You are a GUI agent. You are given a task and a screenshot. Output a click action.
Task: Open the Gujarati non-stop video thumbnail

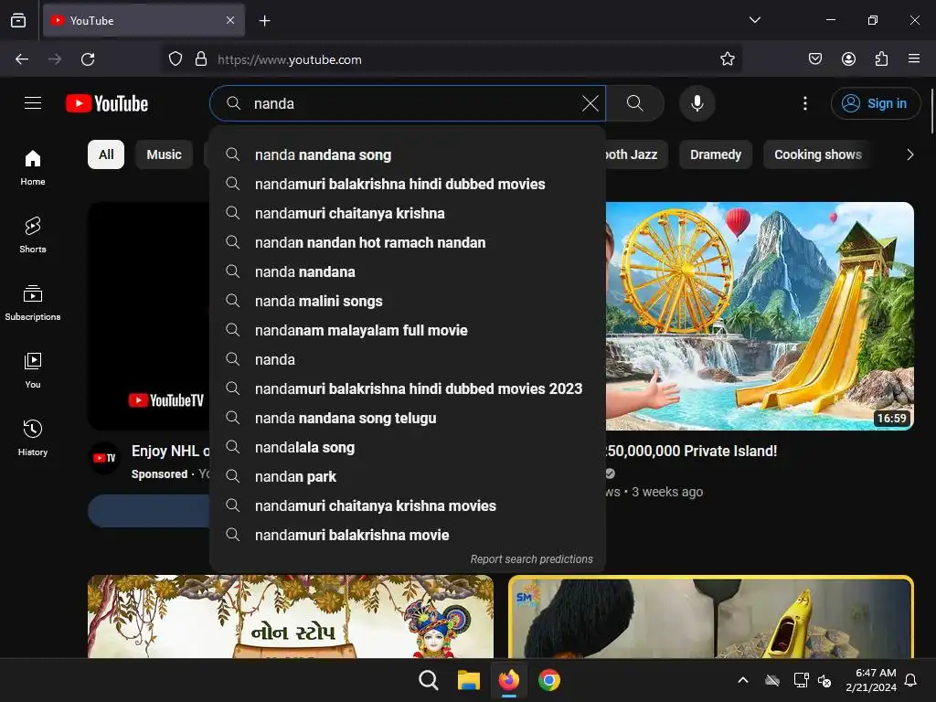click(x=291, y=617)
